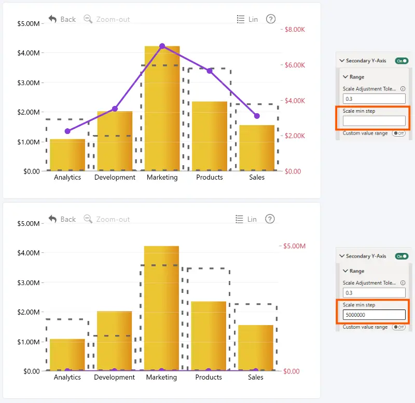Screen dimensions: 415x403
Task: Collapse Secondary Y-Axis section in upper panel
Action: [x=342, y=61]
